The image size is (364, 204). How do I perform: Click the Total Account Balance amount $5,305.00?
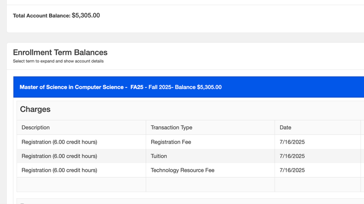tap(85, 16)
